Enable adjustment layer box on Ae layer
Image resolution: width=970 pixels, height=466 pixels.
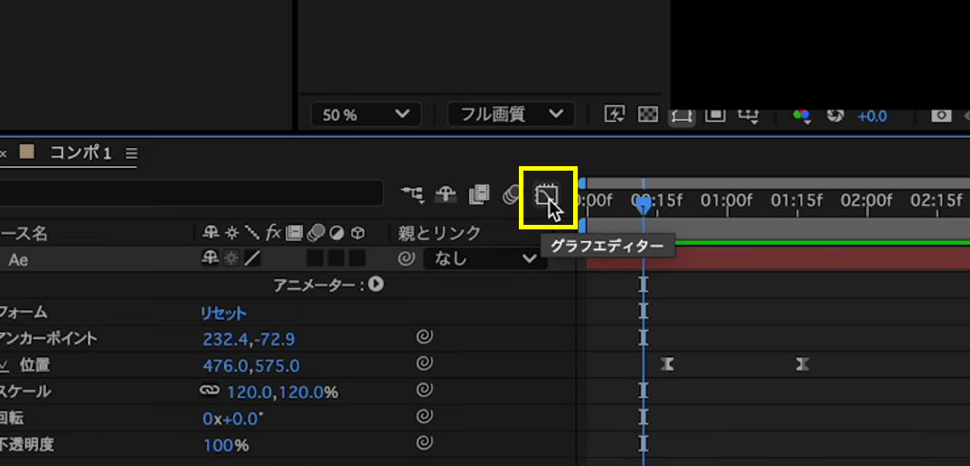(x=336, y=258)
